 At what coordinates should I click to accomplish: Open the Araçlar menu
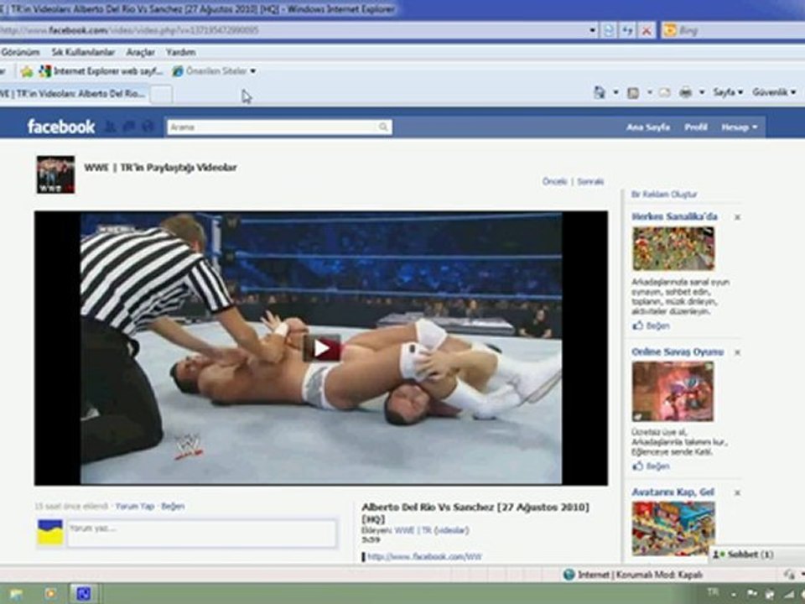click(141, 52)
